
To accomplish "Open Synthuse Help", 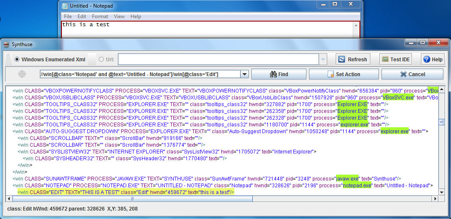I will click(x=432, y=59).
